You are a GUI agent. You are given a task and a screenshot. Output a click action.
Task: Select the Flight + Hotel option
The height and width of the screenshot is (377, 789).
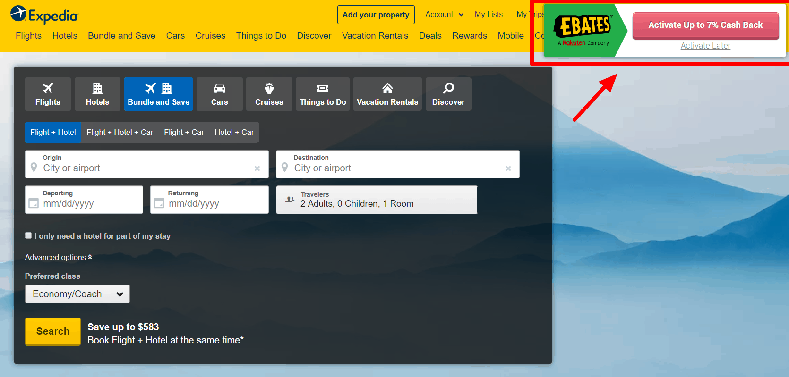(x=53, y=132)
